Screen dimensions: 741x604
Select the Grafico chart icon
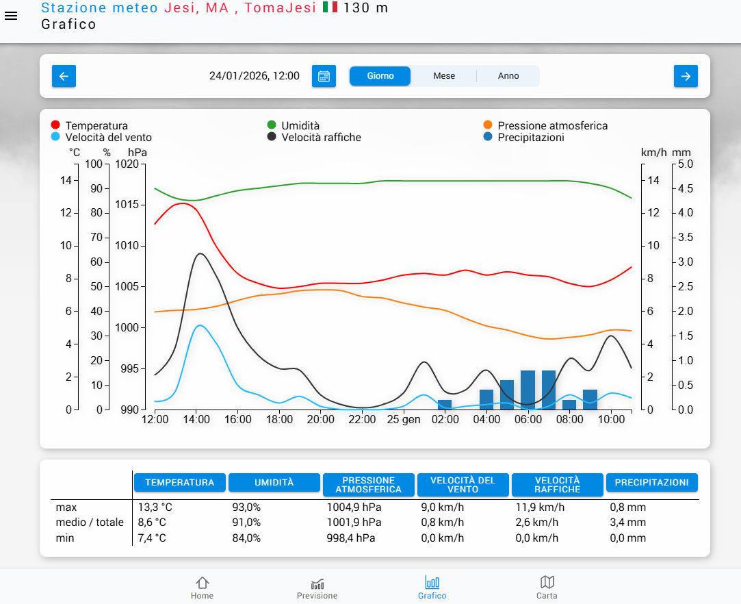click(x=432, y=588)
